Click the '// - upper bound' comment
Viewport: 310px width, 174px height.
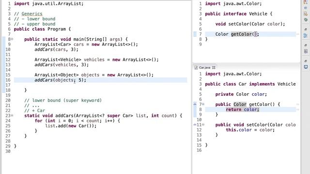coord(34,24)
